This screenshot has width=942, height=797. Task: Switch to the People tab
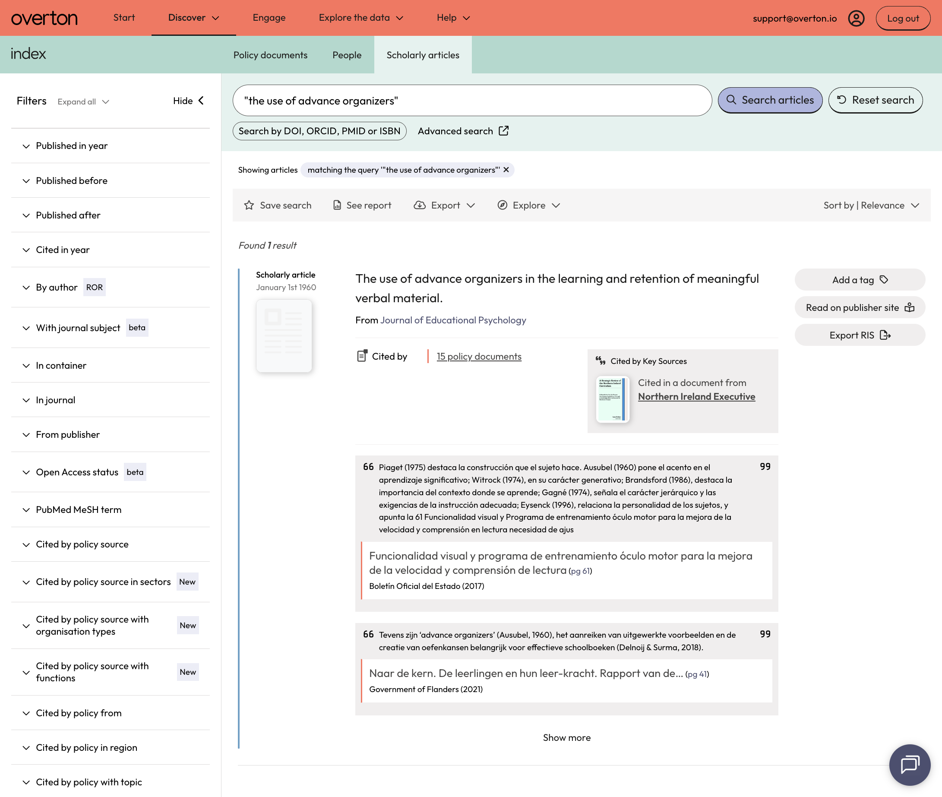tap(347, 55)
